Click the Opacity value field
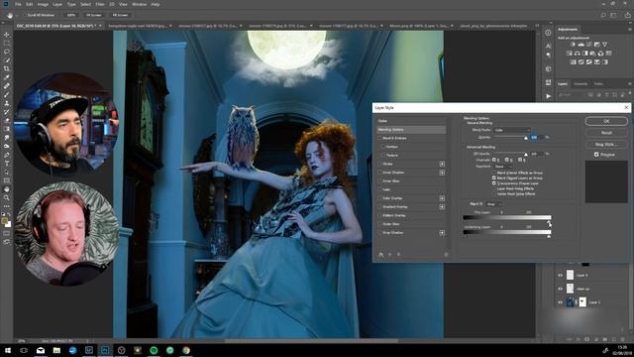This screenshot has height=357, width=634. click(537, 137)
